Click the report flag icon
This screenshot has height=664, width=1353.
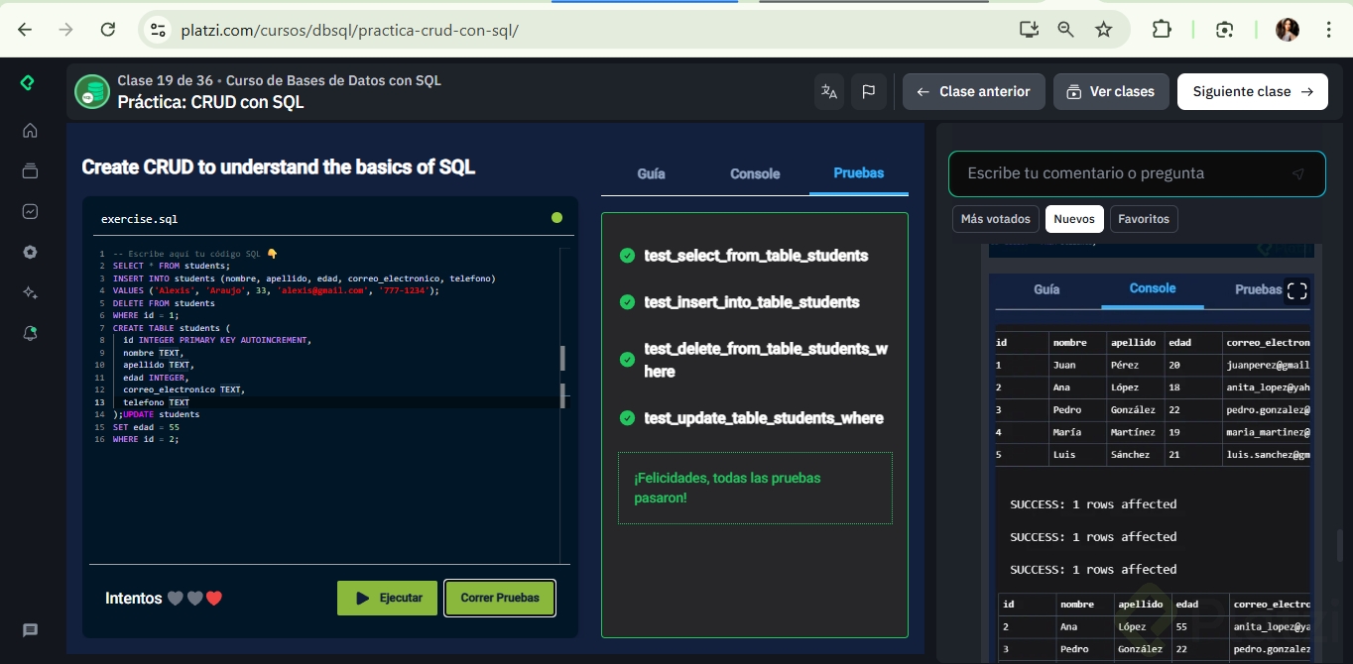[868, 91]
